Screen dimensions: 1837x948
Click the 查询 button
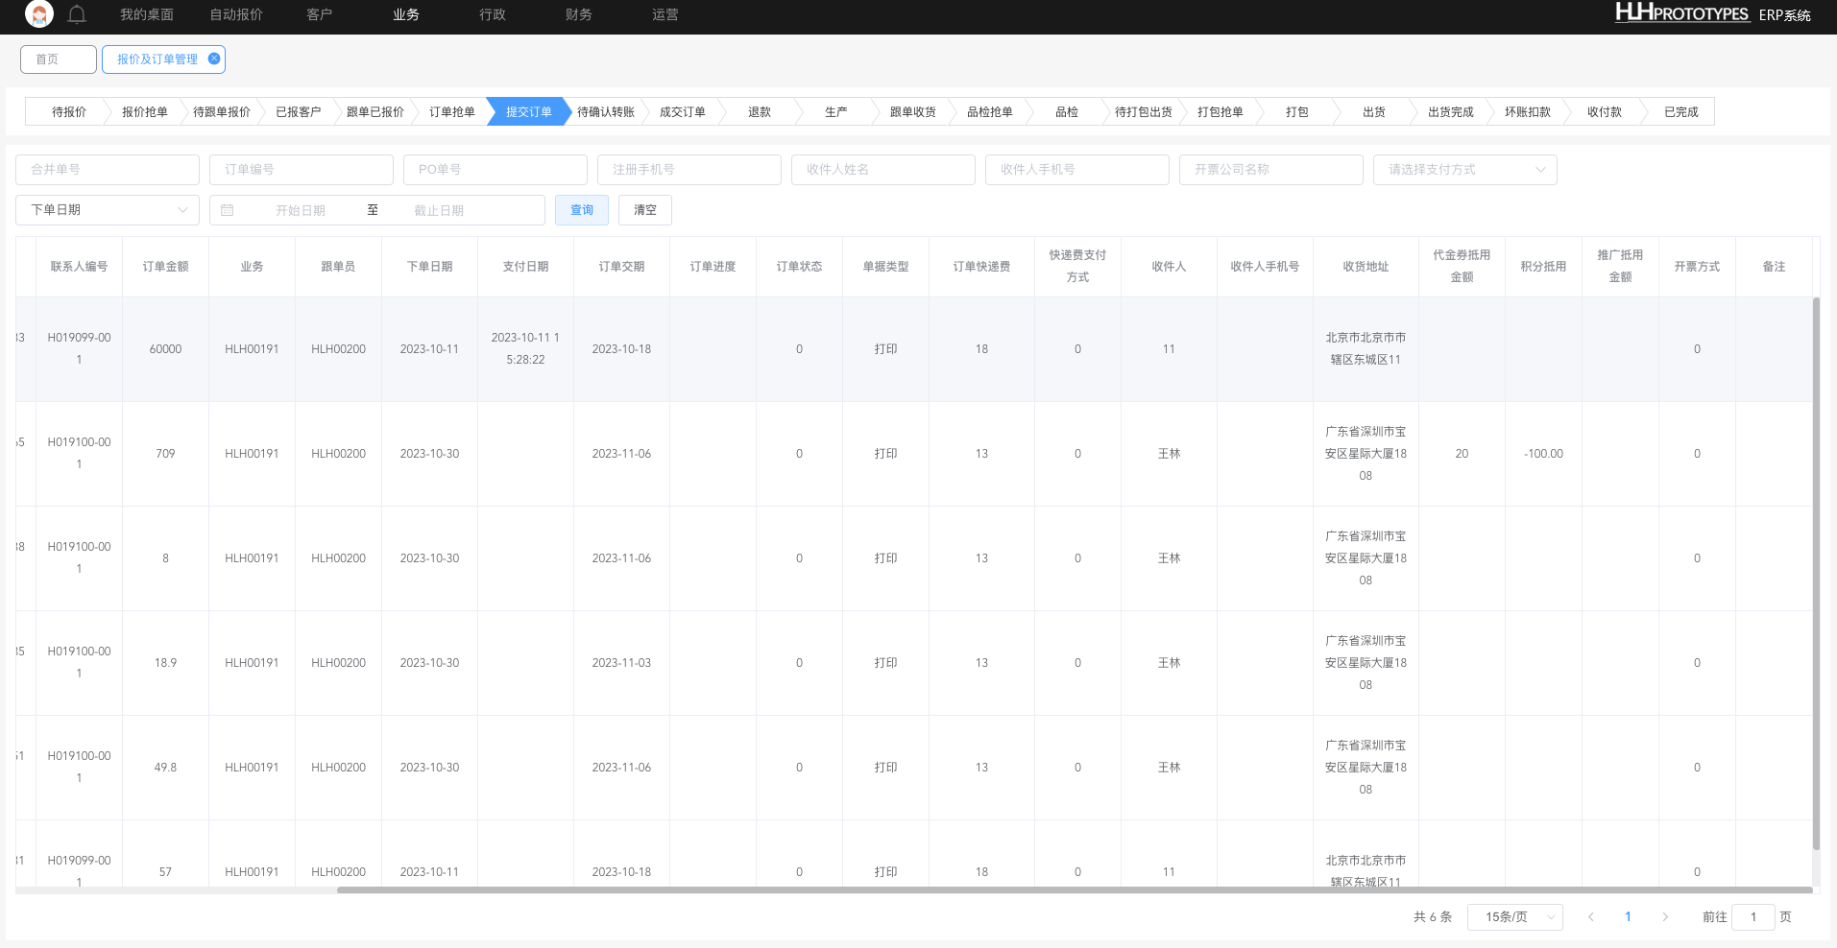pos(582,210)
